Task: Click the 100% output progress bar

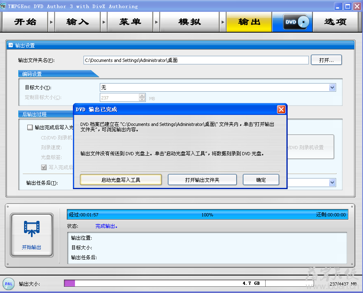Action: click(x=207, y=215)
